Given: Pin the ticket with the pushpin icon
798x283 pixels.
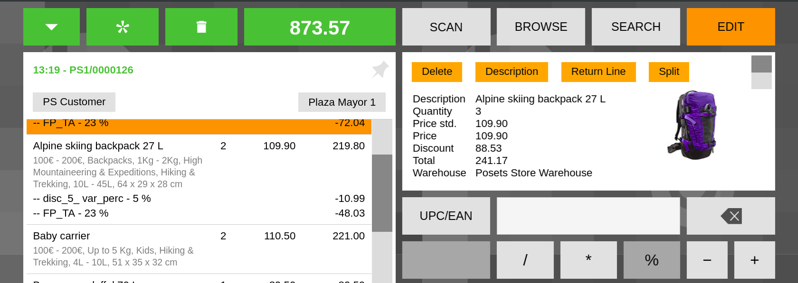Looking at the screenshot, I should coord(380,70).
